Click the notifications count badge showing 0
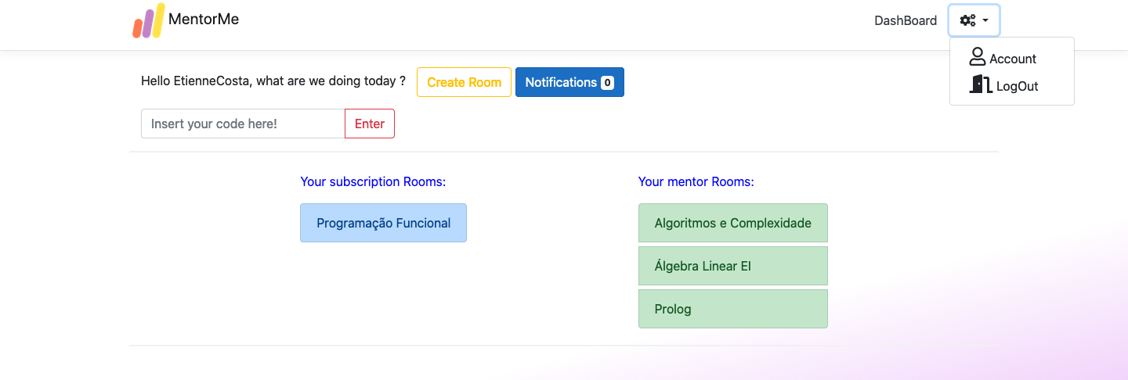Image resolution: width=1128 pixels, height=380 pixels. click(x=607, y=82)
